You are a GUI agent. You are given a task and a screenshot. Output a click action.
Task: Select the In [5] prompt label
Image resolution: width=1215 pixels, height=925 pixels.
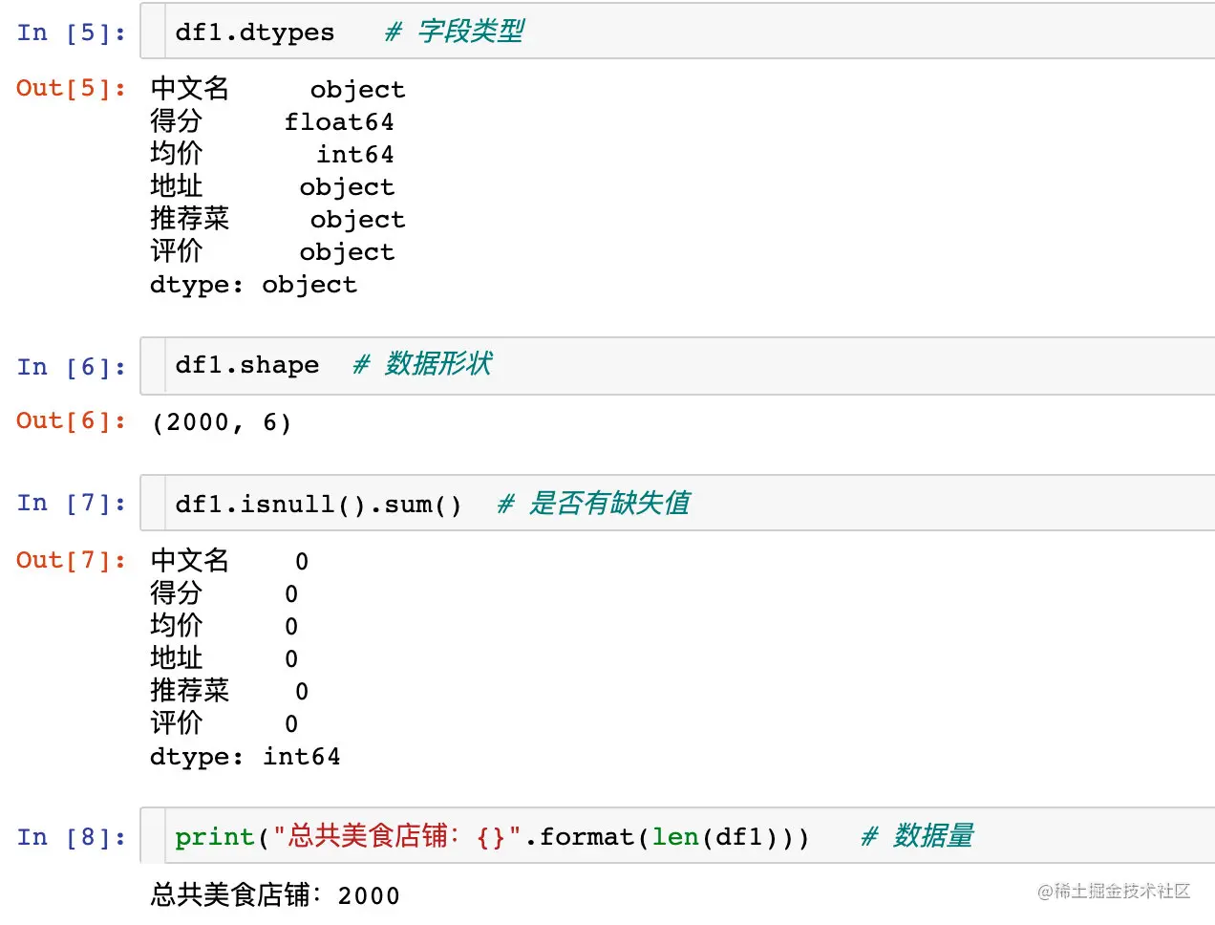pyautogui.click(x=72, y=32)
